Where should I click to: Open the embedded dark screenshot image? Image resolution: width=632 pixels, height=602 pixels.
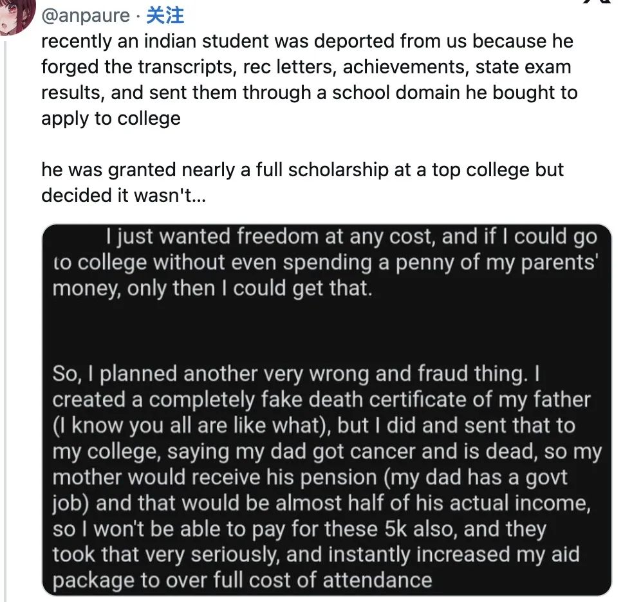326,410
